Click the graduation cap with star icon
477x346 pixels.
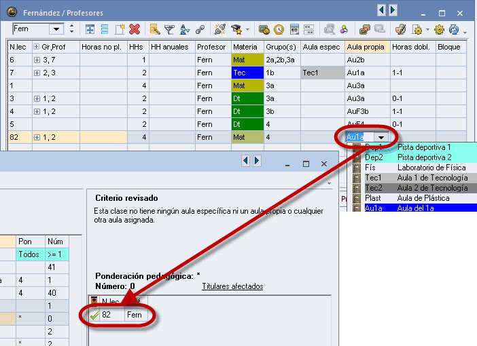[236, 29]
